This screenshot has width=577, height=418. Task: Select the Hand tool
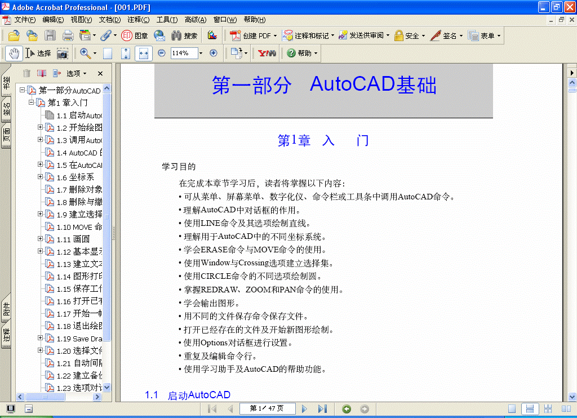click(14, 53)
